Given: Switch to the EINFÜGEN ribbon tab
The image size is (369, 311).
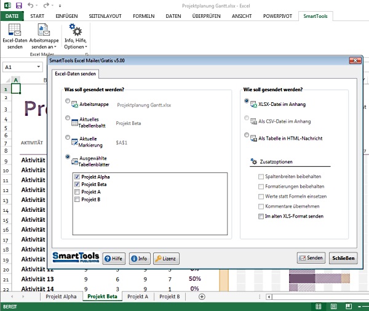Looking at the screenshot, I should click(66, 16).
